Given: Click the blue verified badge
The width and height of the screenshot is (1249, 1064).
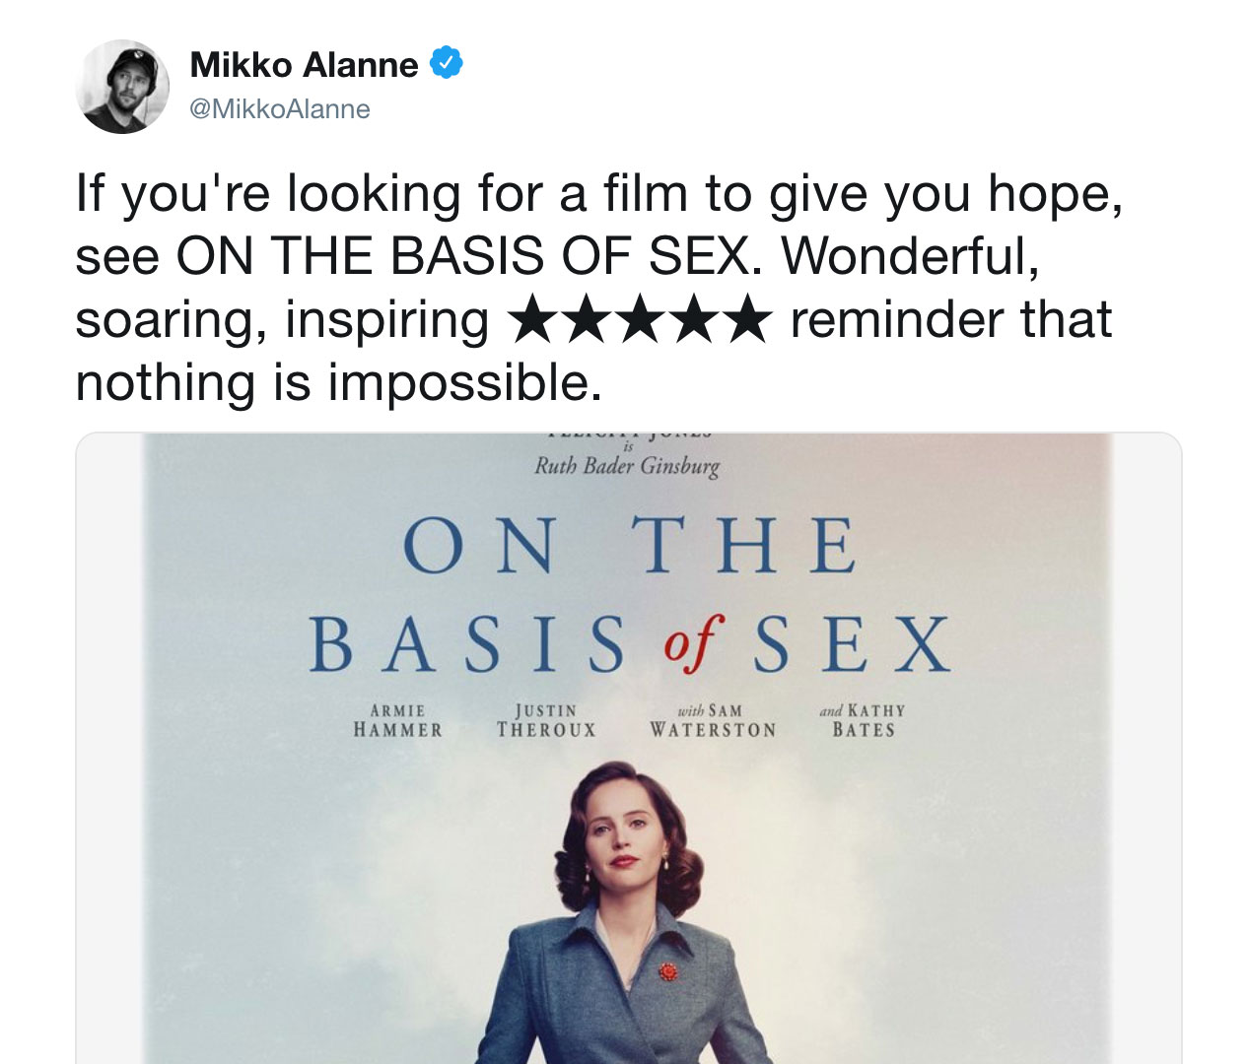Looking at the screenshot, I should click(x=447, y=63).
